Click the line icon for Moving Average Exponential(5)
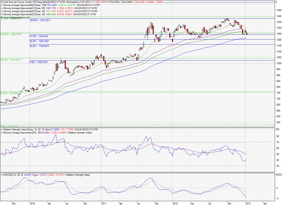 tap(2, 14)
